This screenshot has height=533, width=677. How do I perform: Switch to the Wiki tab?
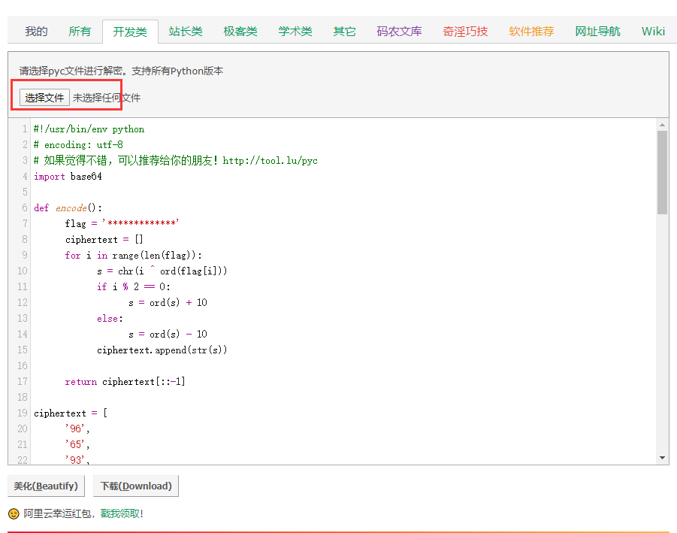[653, 31]
